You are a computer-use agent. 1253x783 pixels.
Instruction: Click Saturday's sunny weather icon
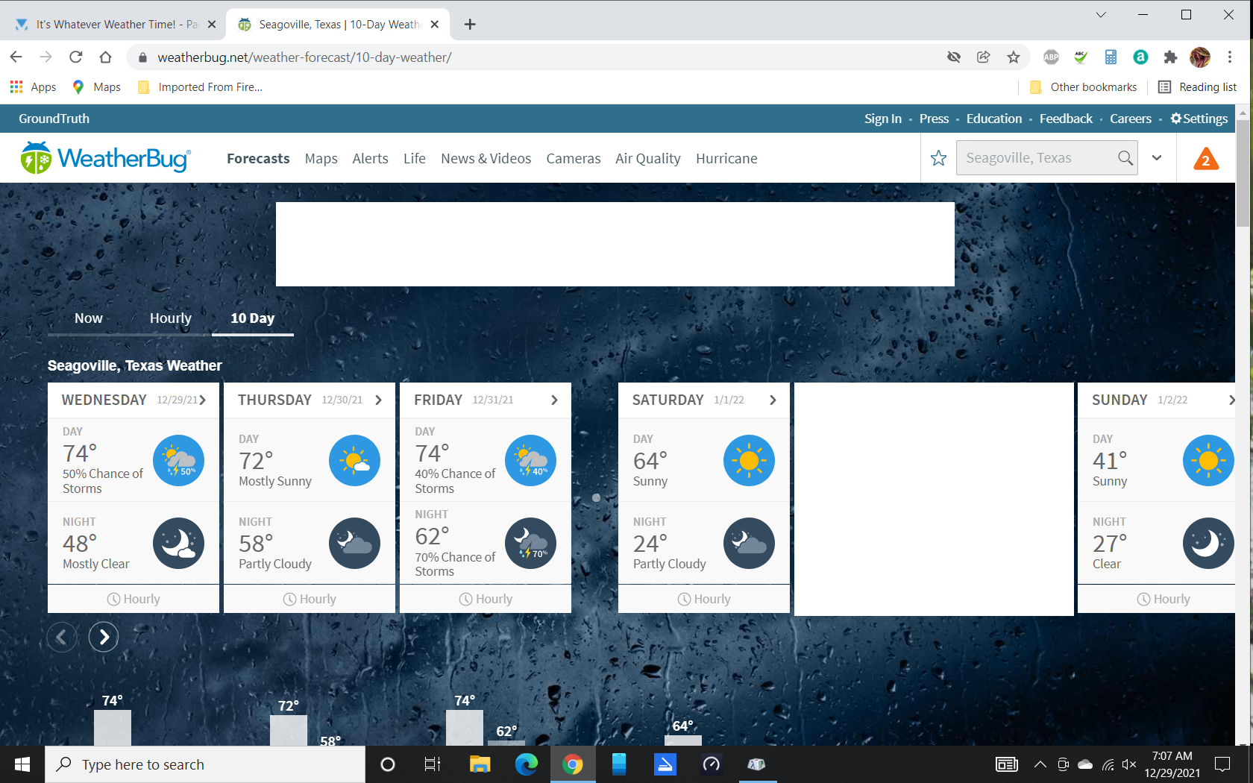point(748,461)
